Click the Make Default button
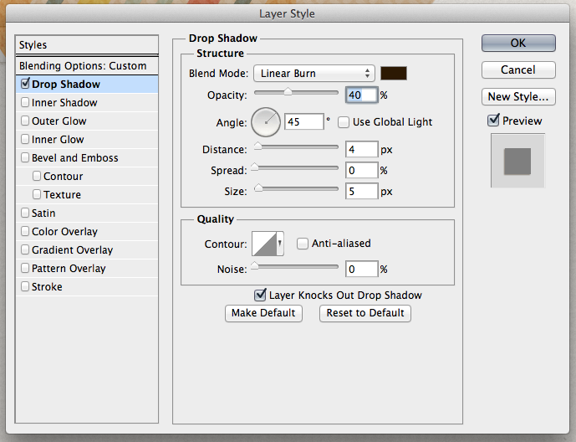The image size is (576, 442). click(263, 313)
